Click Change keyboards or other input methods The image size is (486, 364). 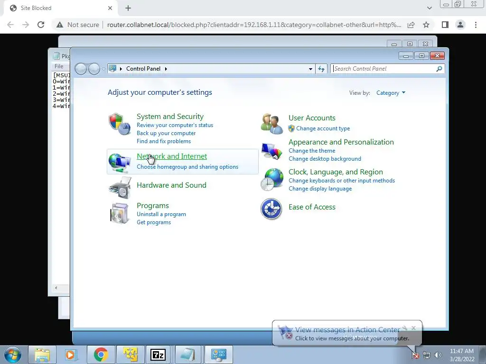(342, 181)
